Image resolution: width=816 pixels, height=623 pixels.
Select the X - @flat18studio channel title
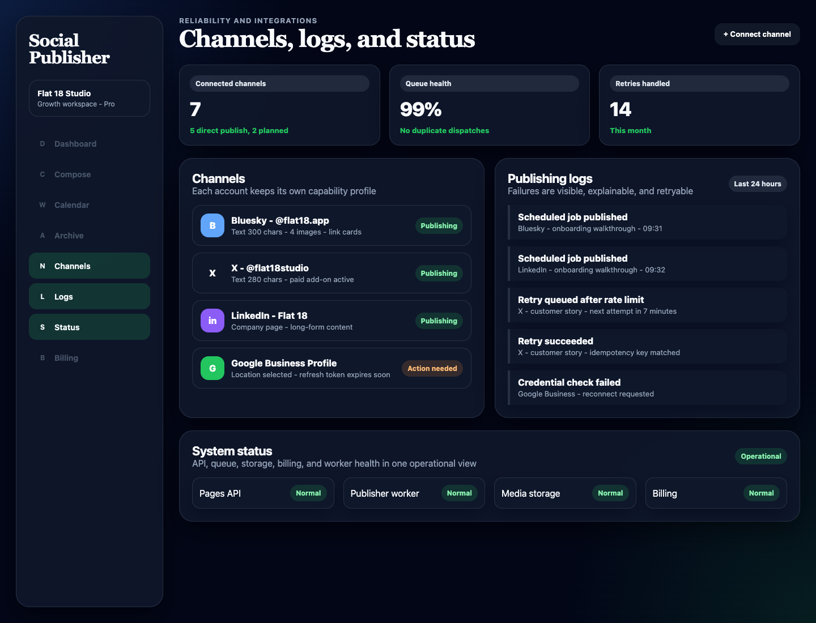270,268
